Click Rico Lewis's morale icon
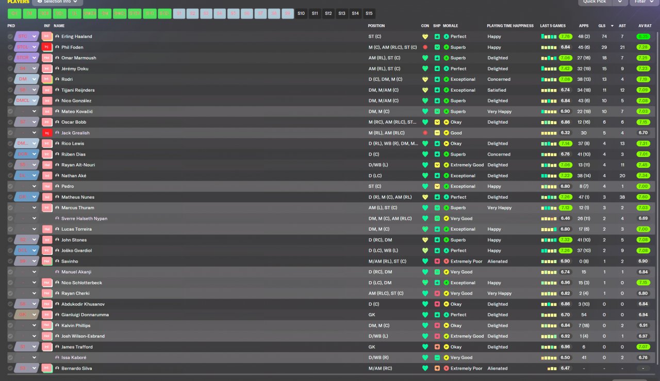 [x=447, y=144]
